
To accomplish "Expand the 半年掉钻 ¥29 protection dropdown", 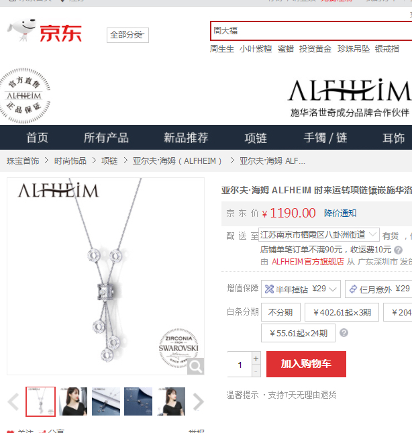I will click(x=301, y=289).
